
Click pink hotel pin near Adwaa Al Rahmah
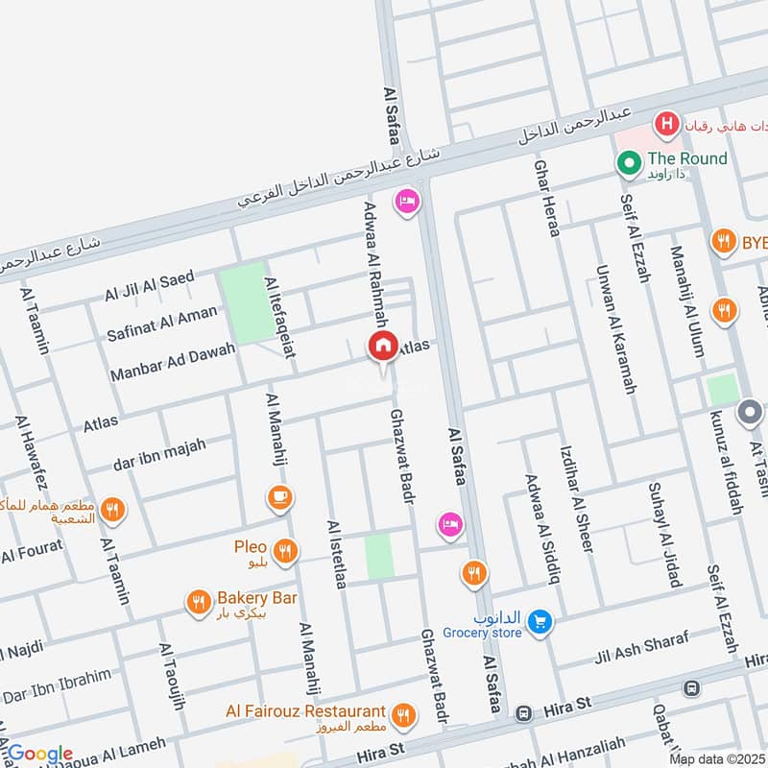pos(407,203)
